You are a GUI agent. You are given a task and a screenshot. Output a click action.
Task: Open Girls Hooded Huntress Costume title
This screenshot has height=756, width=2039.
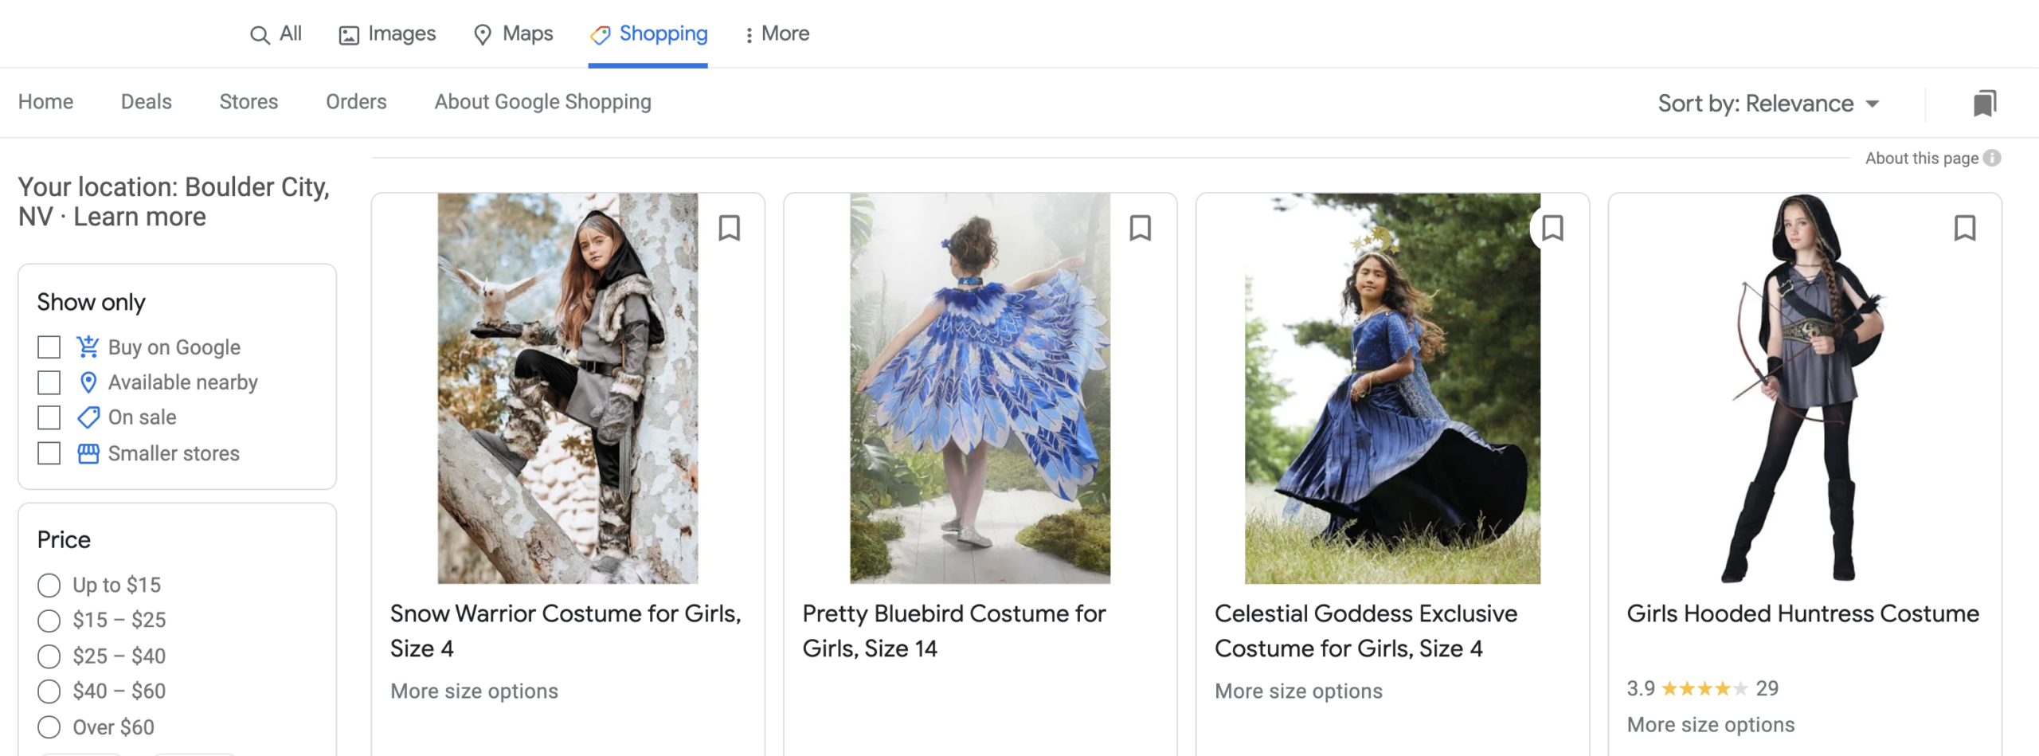click(1802, 613)
